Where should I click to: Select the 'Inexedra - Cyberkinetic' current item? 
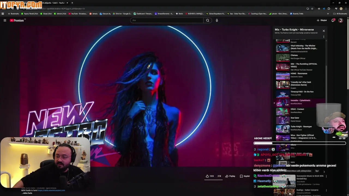pyautogui.click(x=300, y=102)
